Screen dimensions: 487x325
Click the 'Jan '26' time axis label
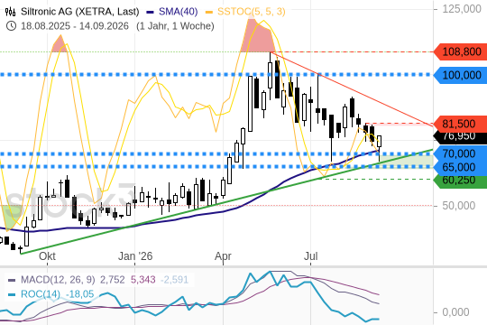[135, 256]
